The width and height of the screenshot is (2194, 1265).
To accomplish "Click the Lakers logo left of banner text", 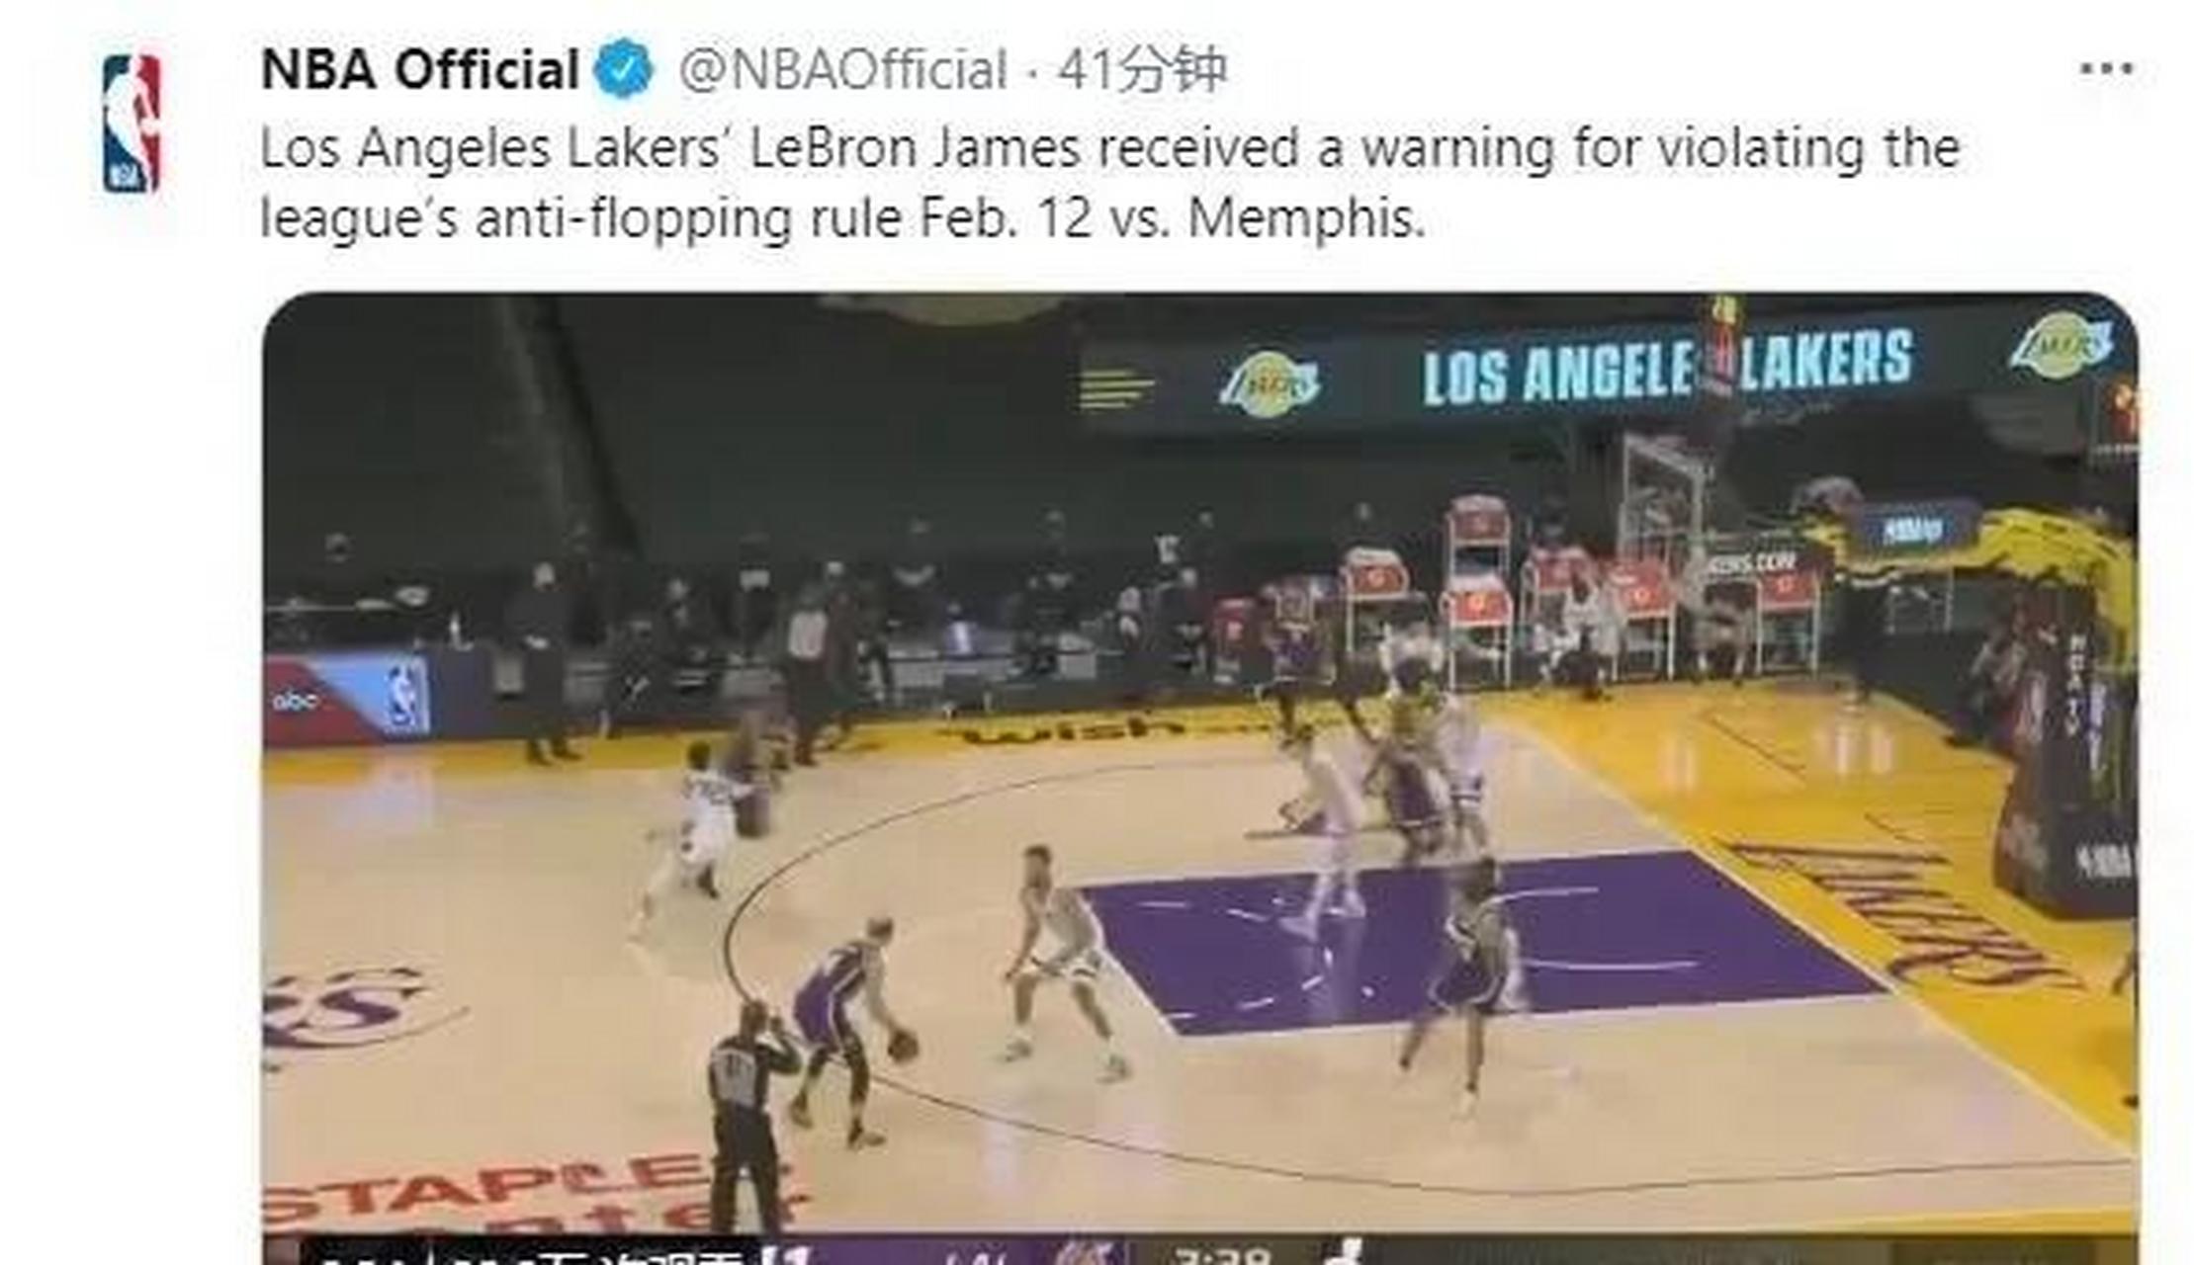I will pyautogui.click(x=1270, y=383).
